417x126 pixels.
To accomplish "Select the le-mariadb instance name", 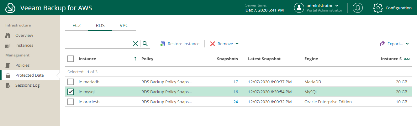I will (x=89, y=82).
